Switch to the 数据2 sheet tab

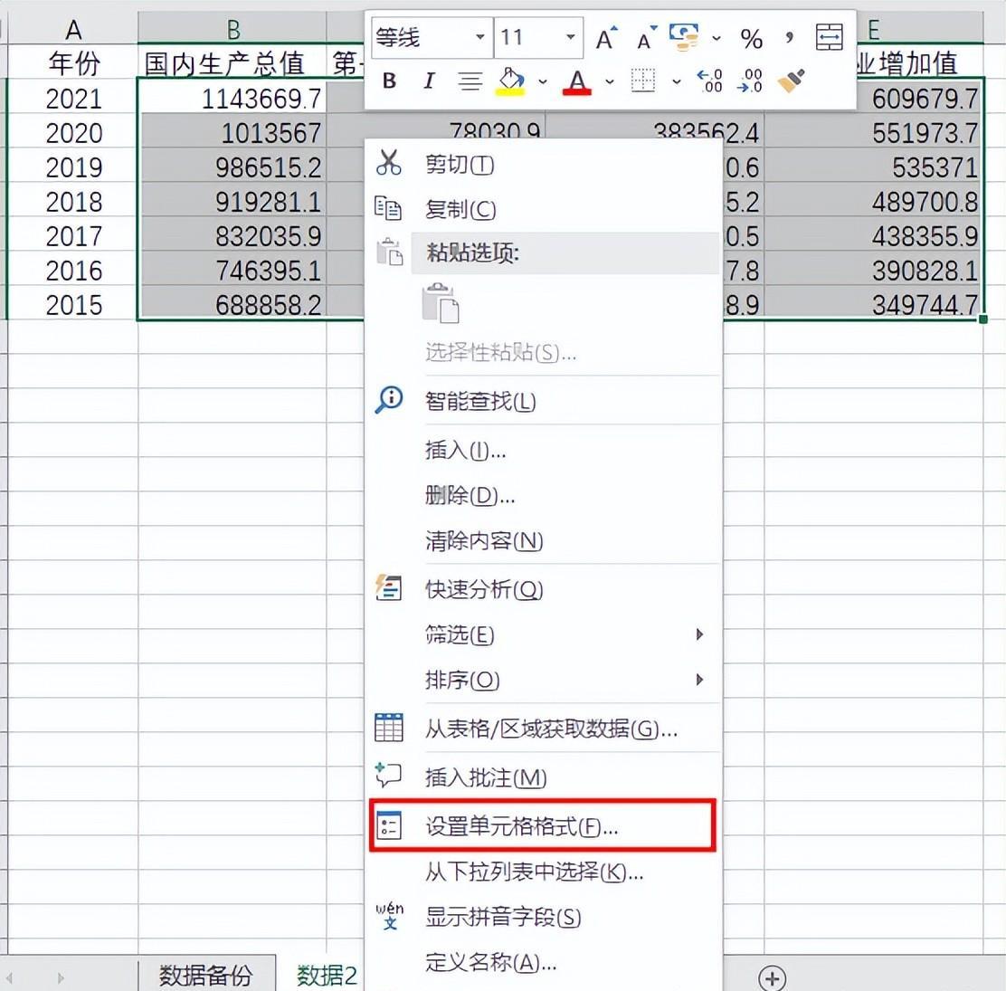[x=327, y=975]
